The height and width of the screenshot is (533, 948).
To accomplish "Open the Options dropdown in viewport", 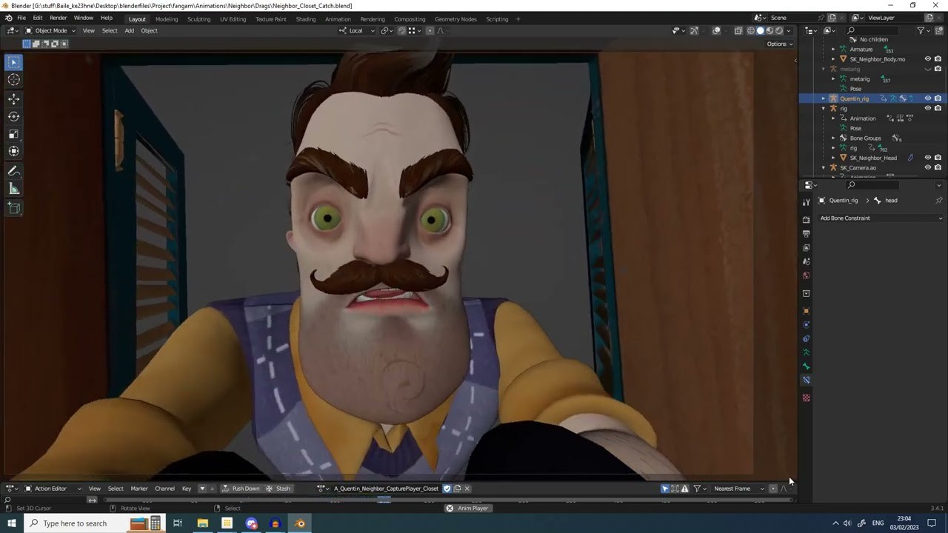I will pyautogui.click(x=779, y=44).
